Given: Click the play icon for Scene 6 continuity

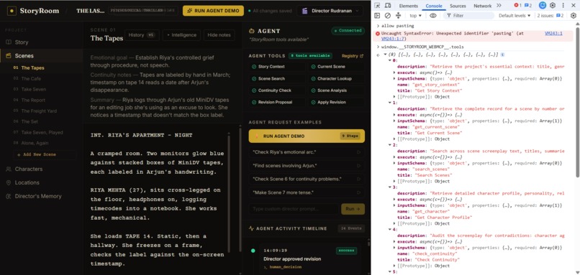Looking at the screenshot, I should 358,179.
